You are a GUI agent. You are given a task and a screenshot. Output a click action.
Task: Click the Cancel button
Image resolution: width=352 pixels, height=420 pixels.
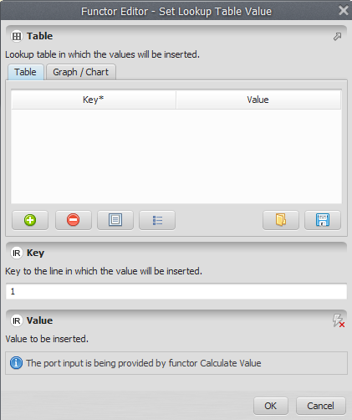(321, 406)
